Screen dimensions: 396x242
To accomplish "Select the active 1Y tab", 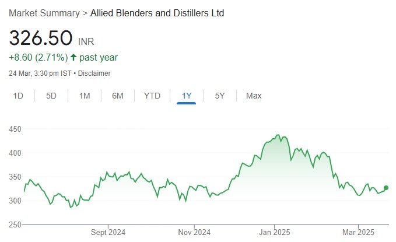I will click(186, 96).
